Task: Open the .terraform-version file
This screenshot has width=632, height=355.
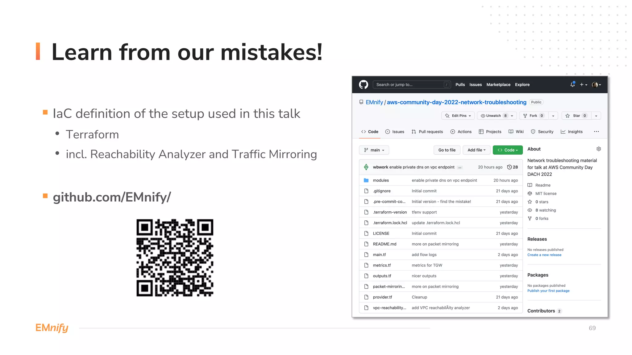Action: [390, 212]
